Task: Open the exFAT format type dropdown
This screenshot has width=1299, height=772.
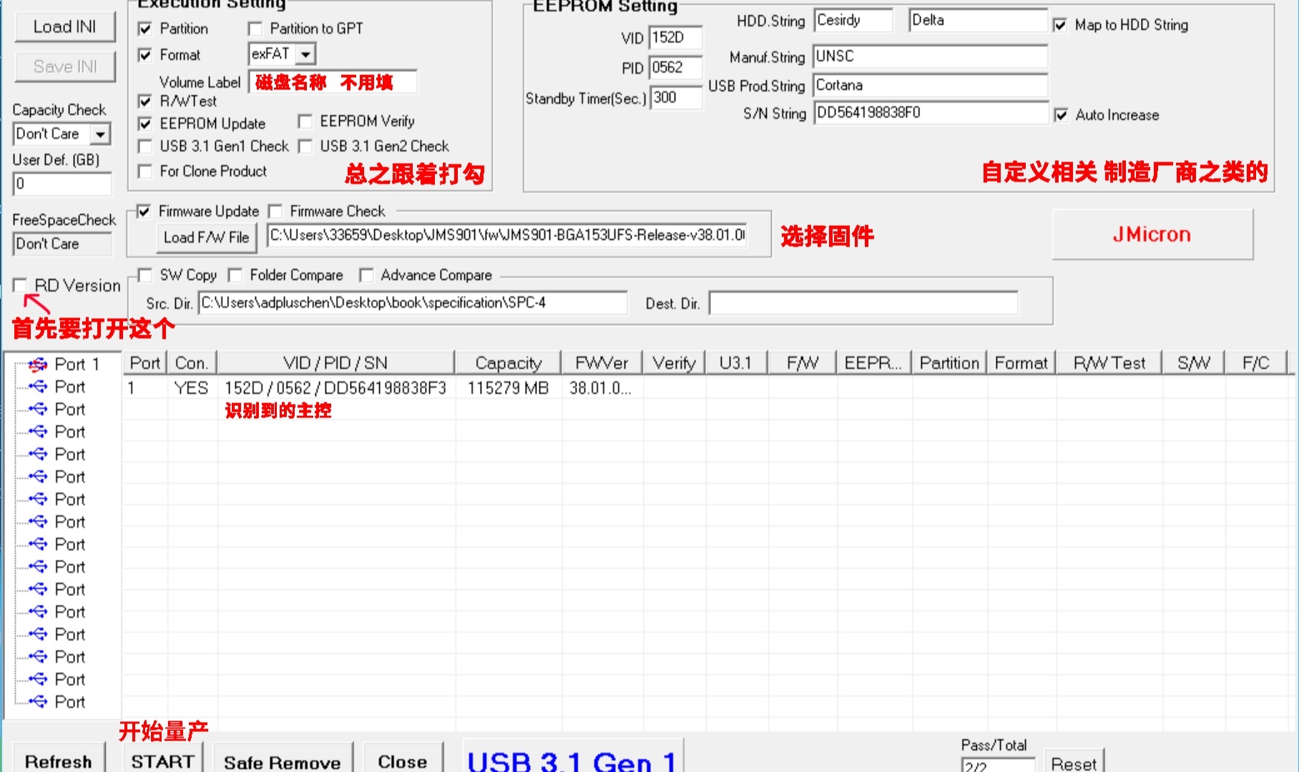Action: (x=305, y=54)
